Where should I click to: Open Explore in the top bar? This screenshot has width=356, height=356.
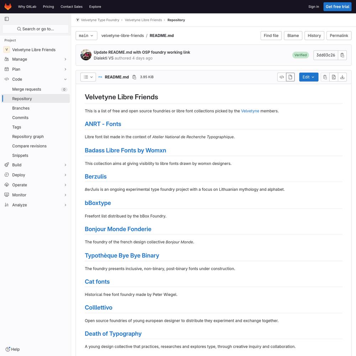95,6
